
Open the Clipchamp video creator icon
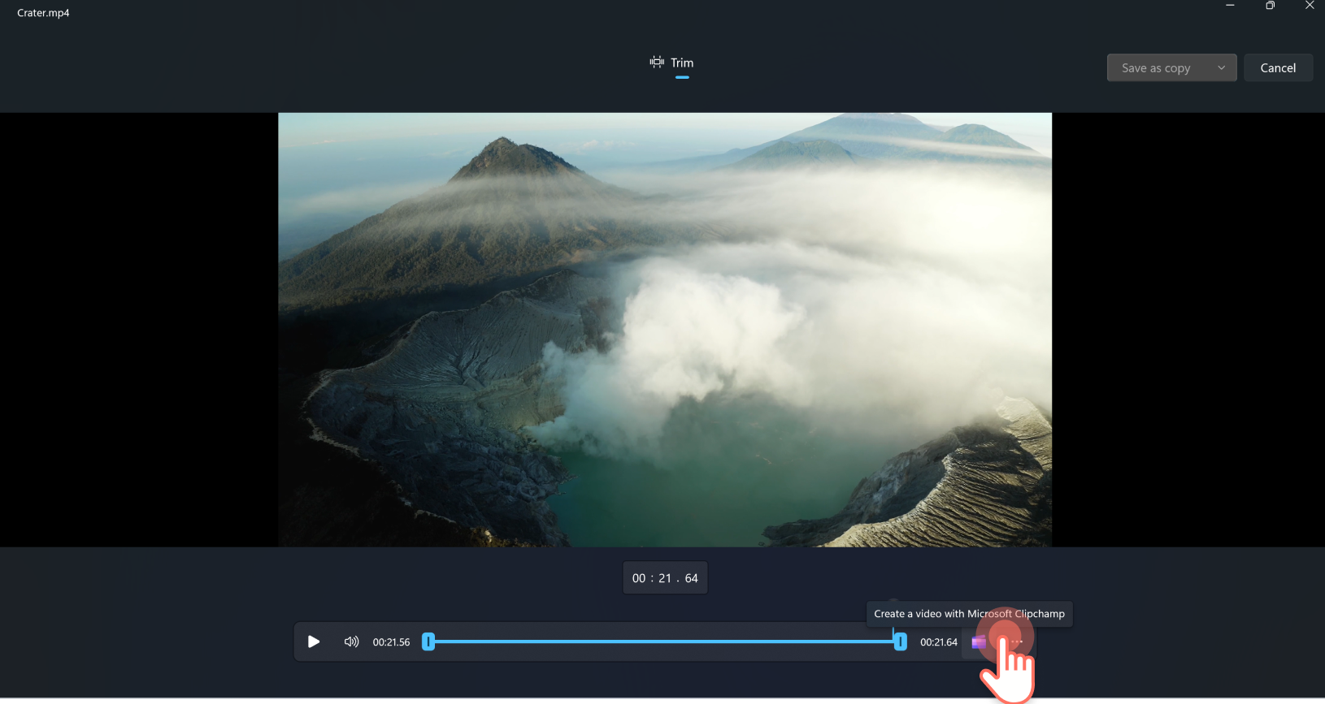pos(979,642)
